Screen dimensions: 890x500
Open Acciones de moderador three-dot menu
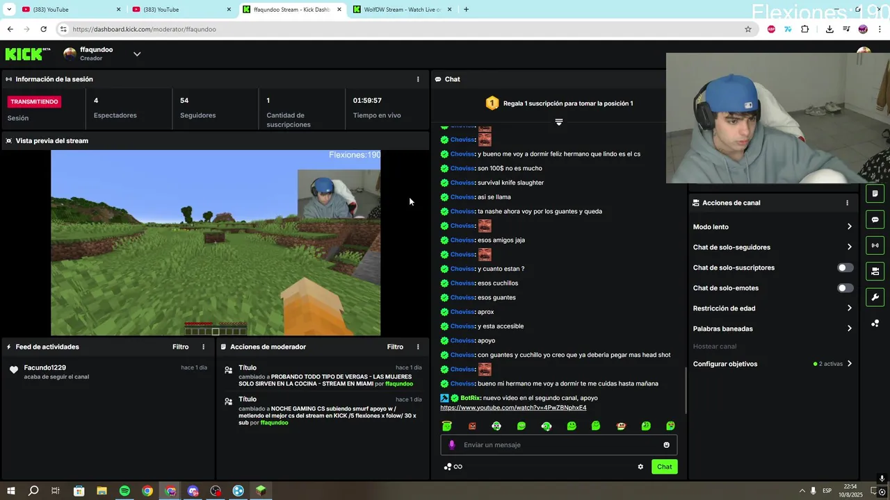tap(418, 347)
